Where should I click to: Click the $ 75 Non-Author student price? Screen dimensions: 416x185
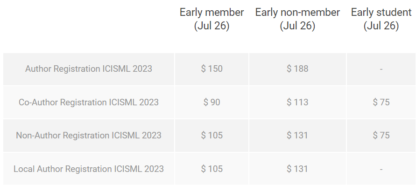tap(381, 135)
